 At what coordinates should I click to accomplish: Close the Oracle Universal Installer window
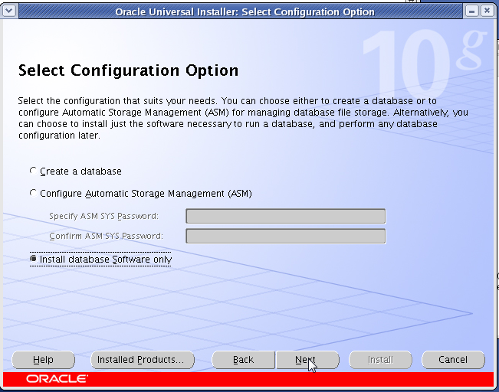pos(487,11)
